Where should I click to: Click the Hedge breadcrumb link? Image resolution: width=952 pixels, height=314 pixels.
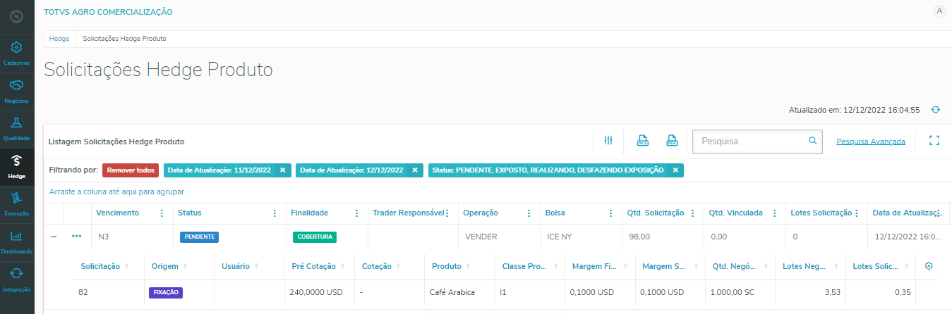[59, 39]
